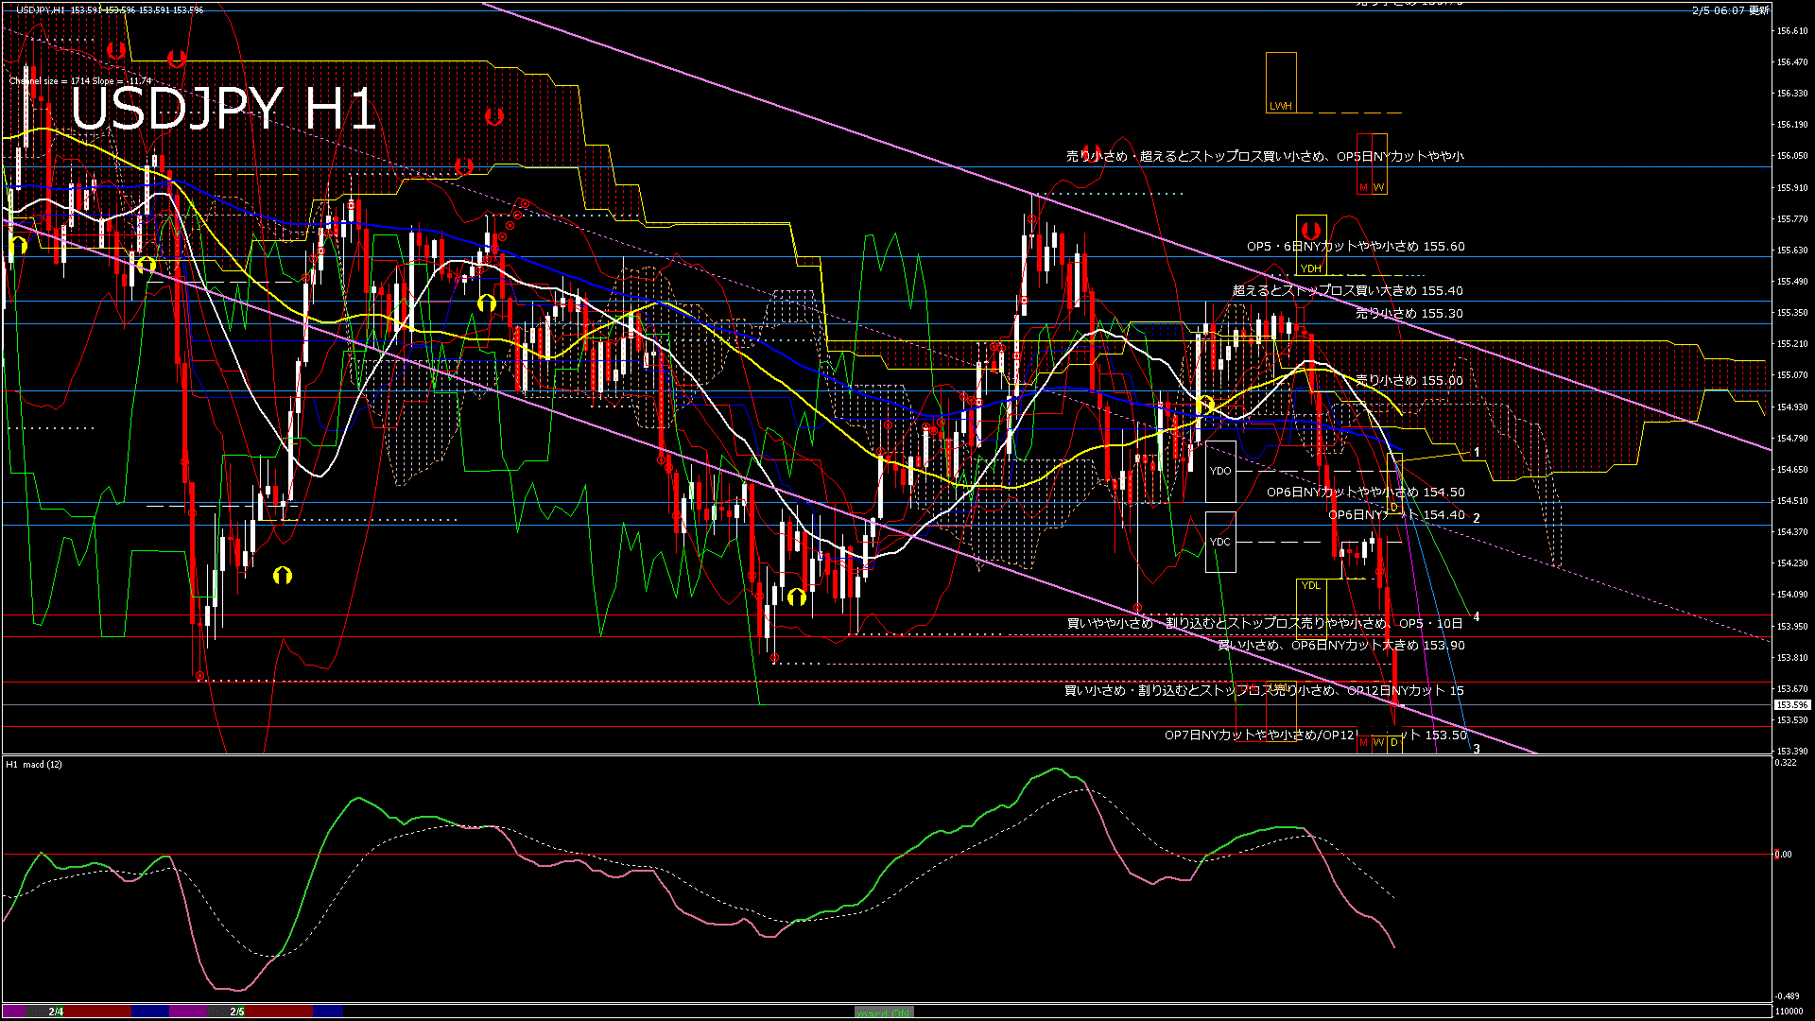Click annotation OP5・6日NYカットやや小さめ 155.60
The height and width of the screenshot is (1021, 1815).
point(1356,246)
